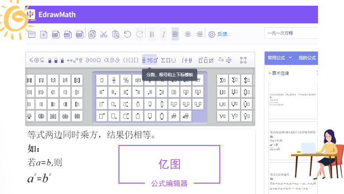
Task: Undo the last edit
Action: point(127,34)
